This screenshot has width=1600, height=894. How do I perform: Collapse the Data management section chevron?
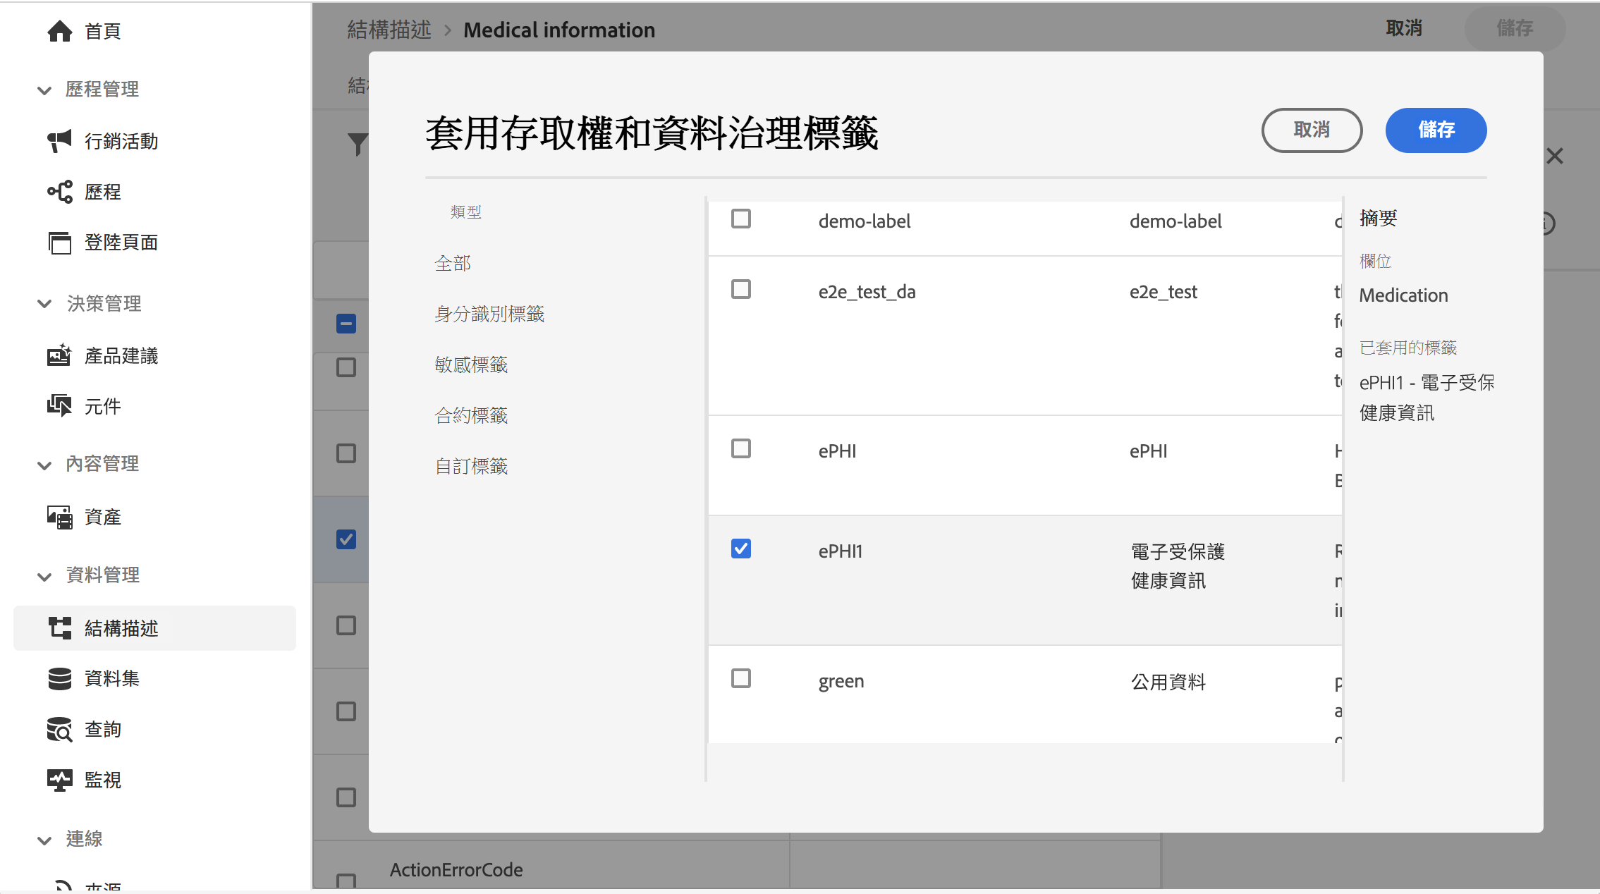point(44,576)
